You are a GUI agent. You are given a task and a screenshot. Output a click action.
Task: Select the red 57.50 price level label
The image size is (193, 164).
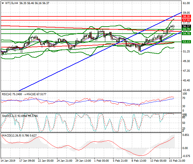pos(186,20)
